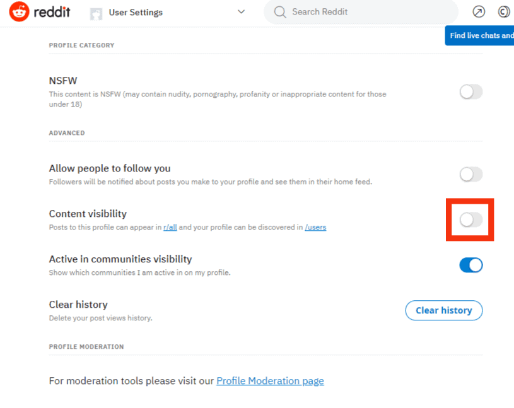The width and height of the screenshot is (514, 408).
Task: Click the 'Followers will be notified' description
Action: point(211,182)
